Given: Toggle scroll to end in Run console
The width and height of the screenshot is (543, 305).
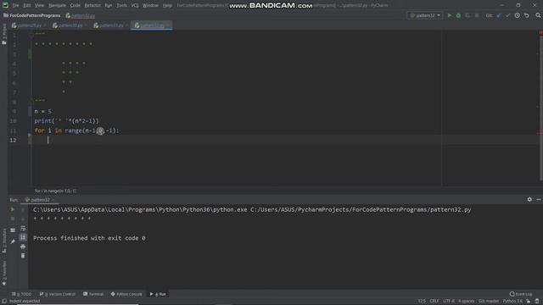Looking at the screenshot, I should pyautogui.click(x=23, y=237).
